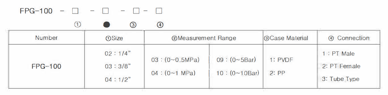Select the Connection column header

point(349,38)
